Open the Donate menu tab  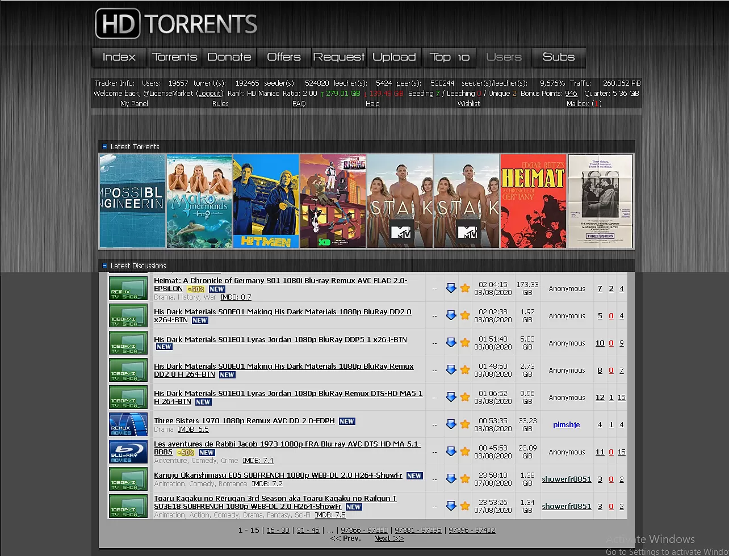229,57
